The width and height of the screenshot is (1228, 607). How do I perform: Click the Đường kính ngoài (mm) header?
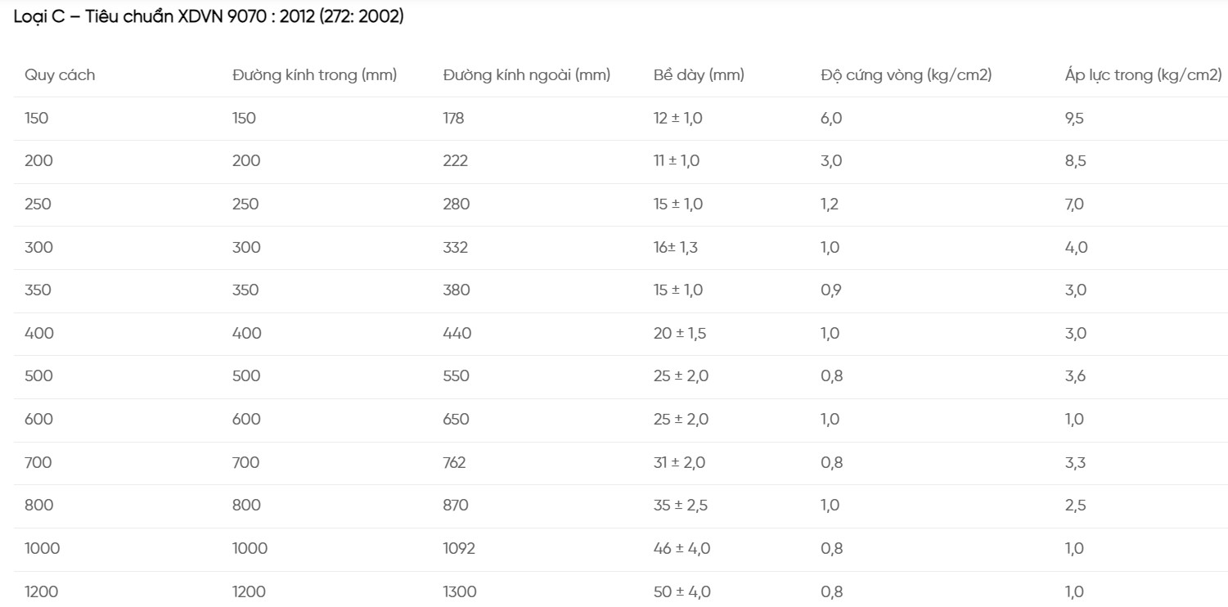coord(527,75)
